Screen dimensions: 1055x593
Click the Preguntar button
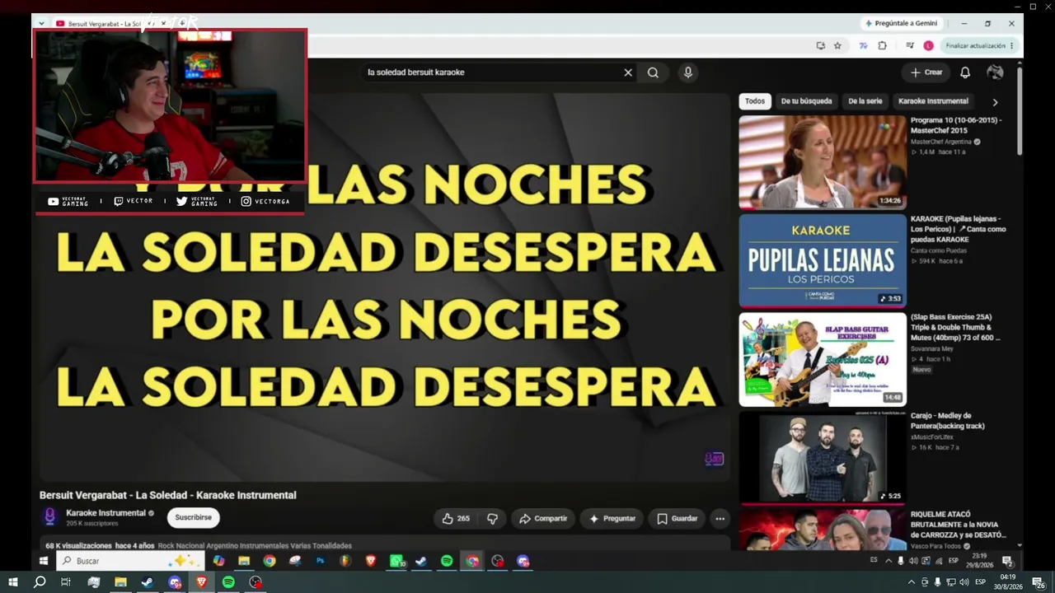click(x=612, y=519)
